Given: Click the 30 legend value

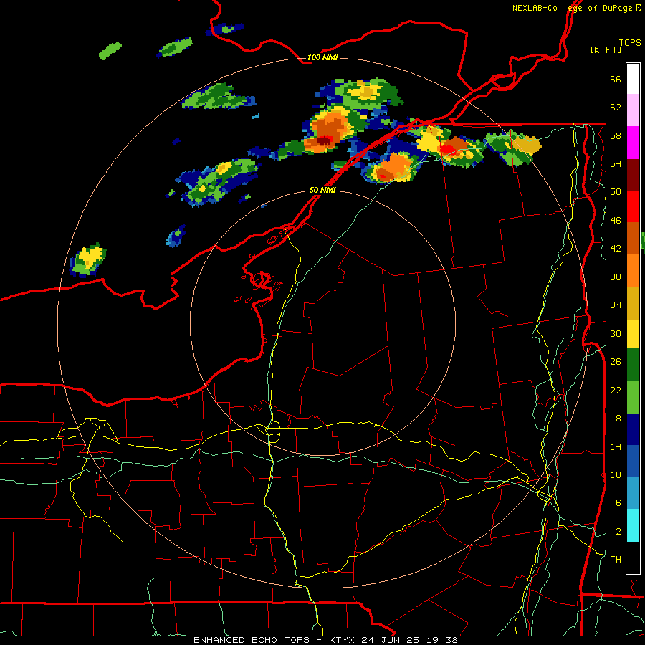Looking at the screenshot, I should 616,333.
